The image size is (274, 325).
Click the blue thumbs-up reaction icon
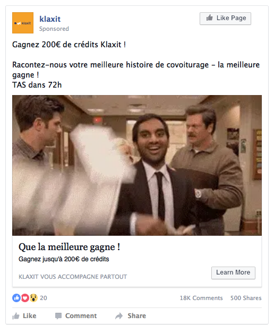click(x=16, y=298)
